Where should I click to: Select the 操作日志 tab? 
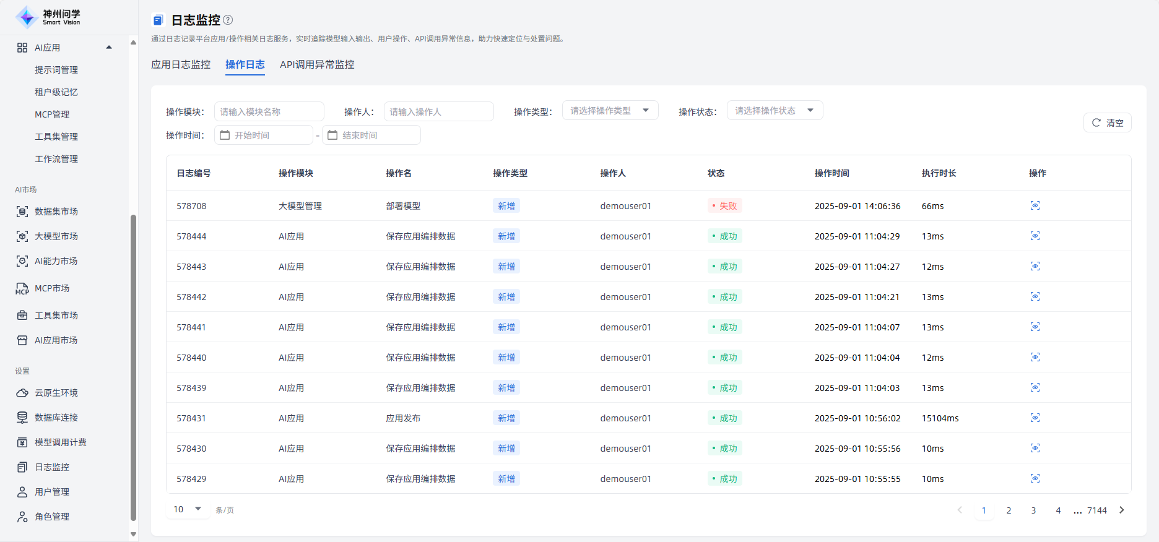245,64
